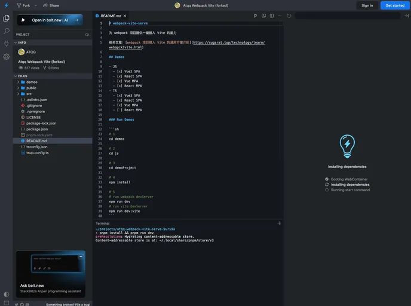Click the Prettier format icon in editor toolbar
The width and height of the screenshot is (411, 306).
pos(255,16)
